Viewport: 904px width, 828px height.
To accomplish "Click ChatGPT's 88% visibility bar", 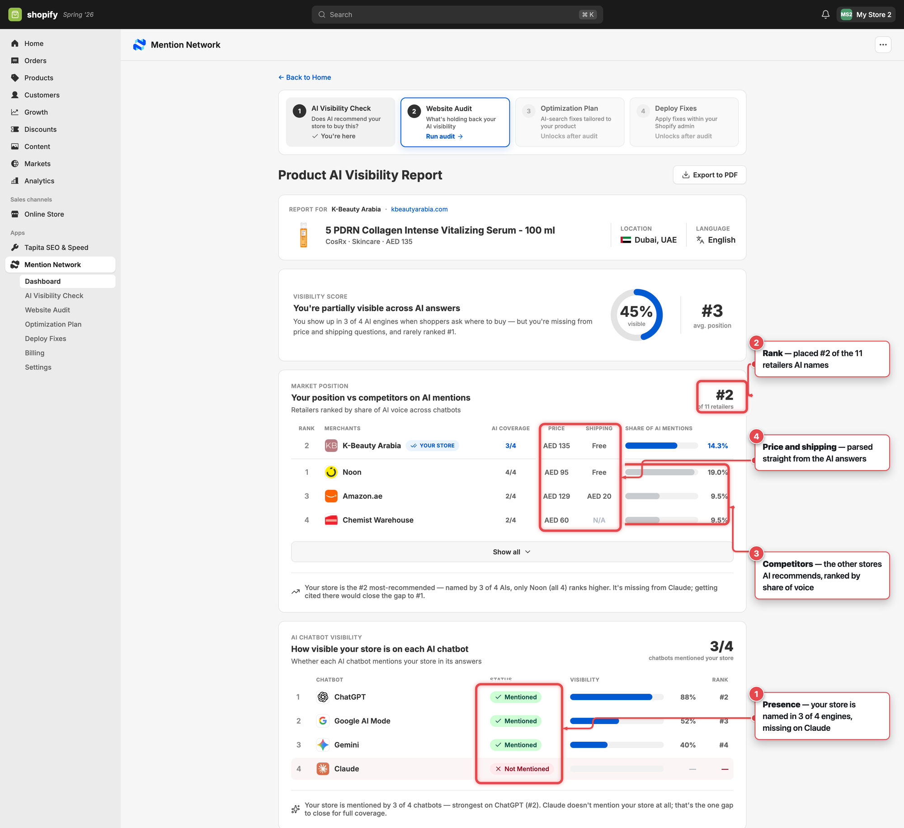I will pos(617,697).
